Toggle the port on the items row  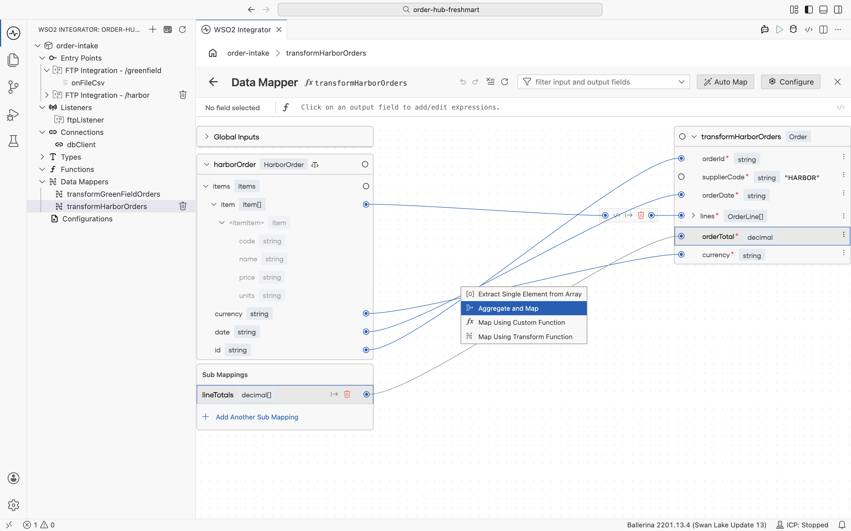366,186
